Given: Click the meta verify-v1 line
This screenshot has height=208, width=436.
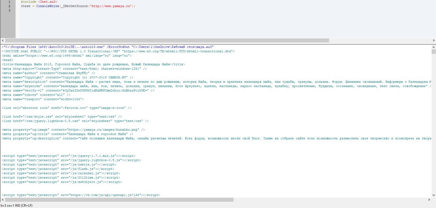Looking at the screenshot, I should coord(78,91).
